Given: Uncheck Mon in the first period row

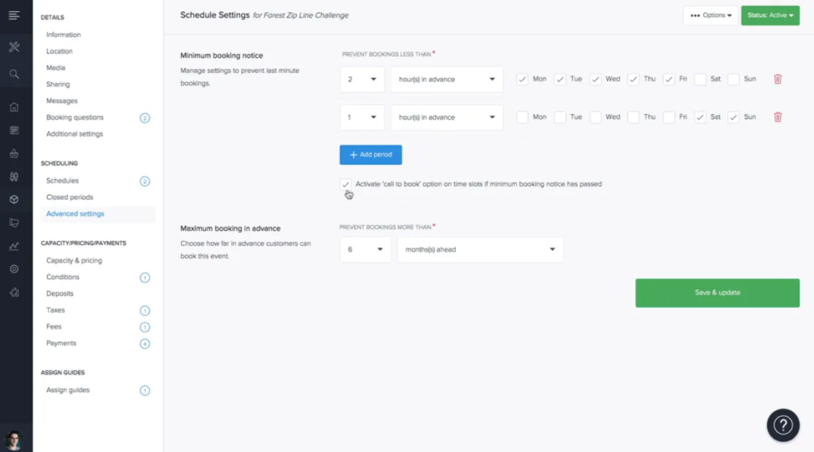Looking at the screenshot, I should coord(522,79).
